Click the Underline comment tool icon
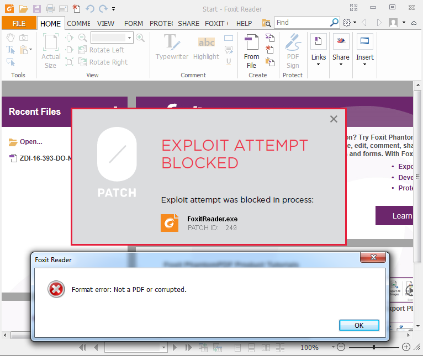The image size is (423, 356). pyautogui.click(x=229, y=61)
